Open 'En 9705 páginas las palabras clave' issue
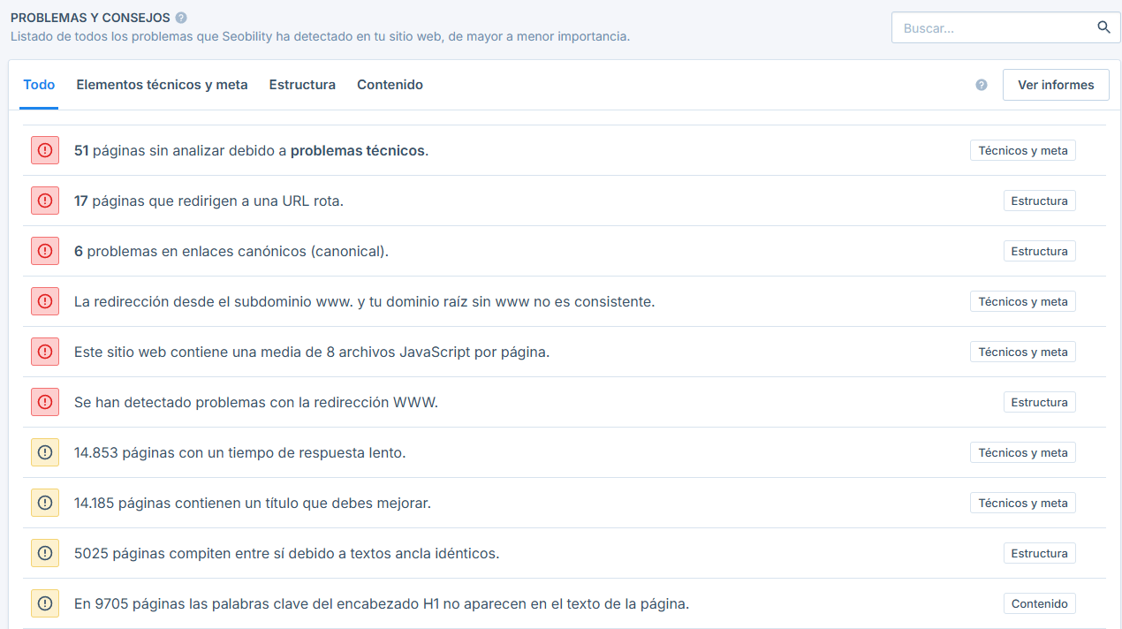Screen dimensions: 1122x629 382,603
